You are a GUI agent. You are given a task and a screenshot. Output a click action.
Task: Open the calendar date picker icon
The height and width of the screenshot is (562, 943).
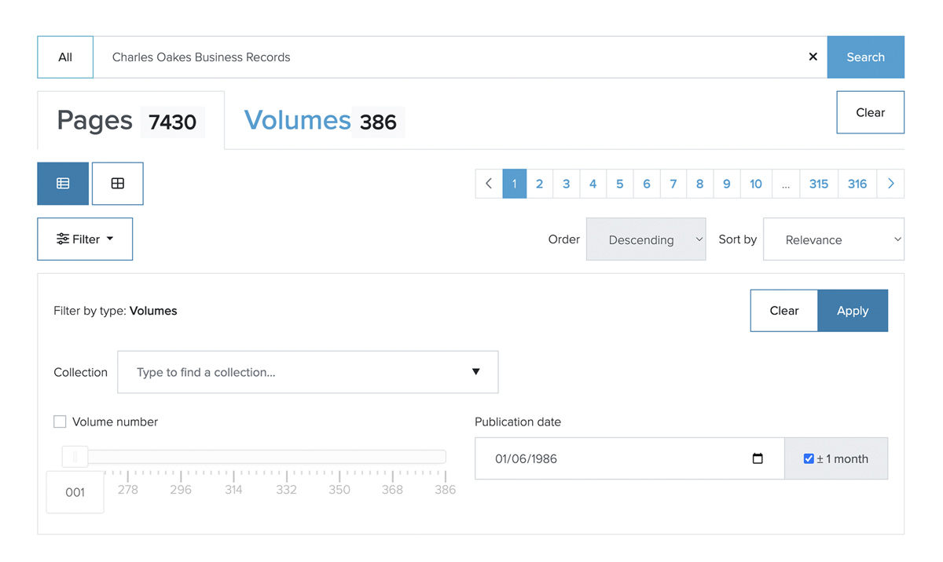tap(758, 458)
